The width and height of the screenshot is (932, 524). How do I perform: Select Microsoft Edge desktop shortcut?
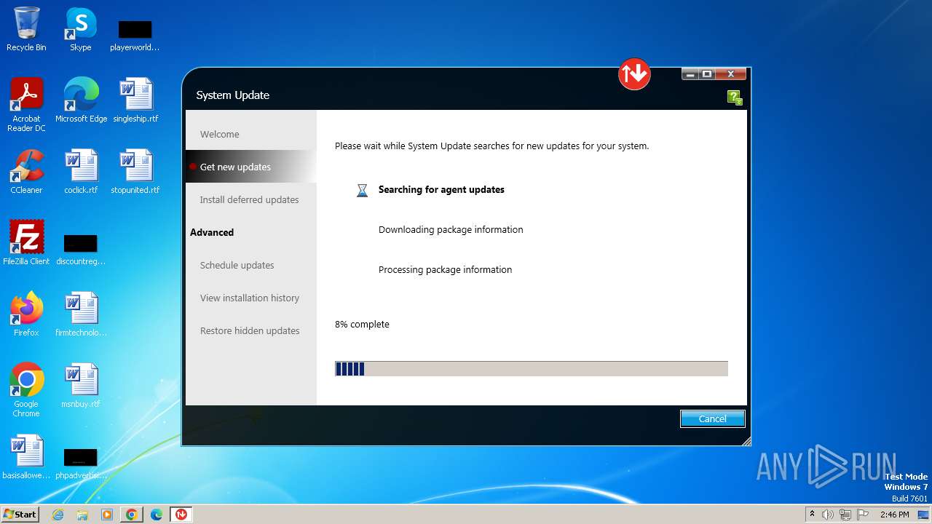pos(82,100)
